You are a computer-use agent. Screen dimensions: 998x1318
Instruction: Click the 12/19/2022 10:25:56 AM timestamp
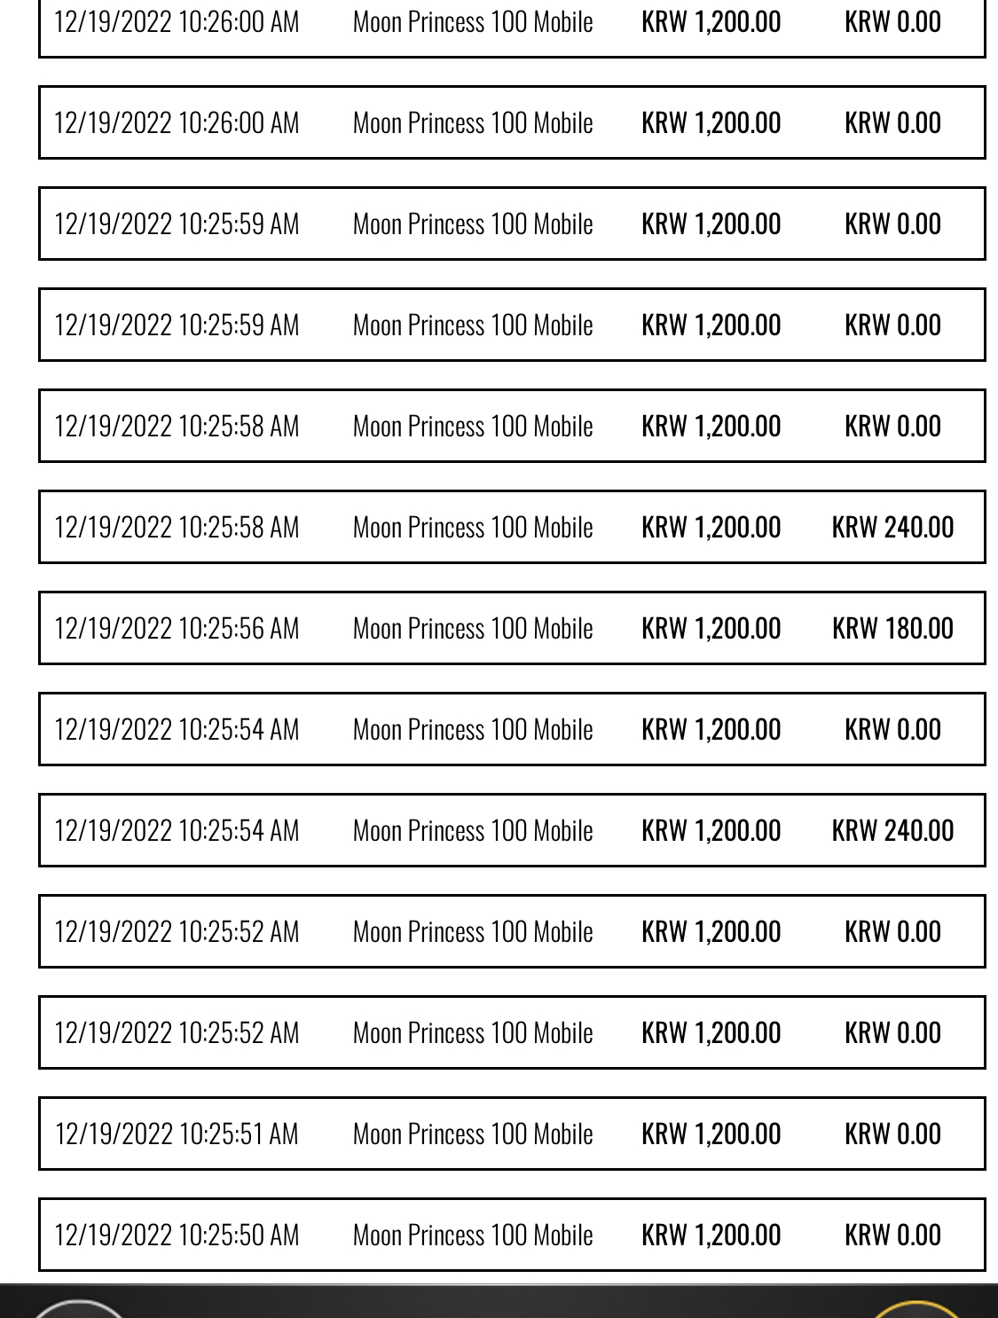coord(177,628)
